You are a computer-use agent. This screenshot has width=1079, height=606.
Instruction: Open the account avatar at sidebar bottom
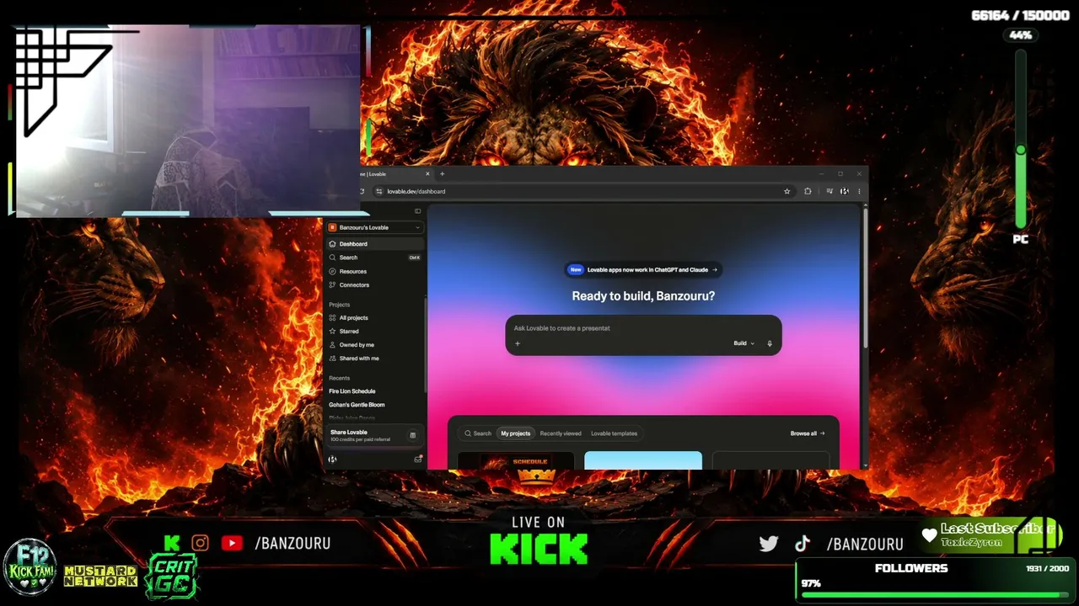332,460
